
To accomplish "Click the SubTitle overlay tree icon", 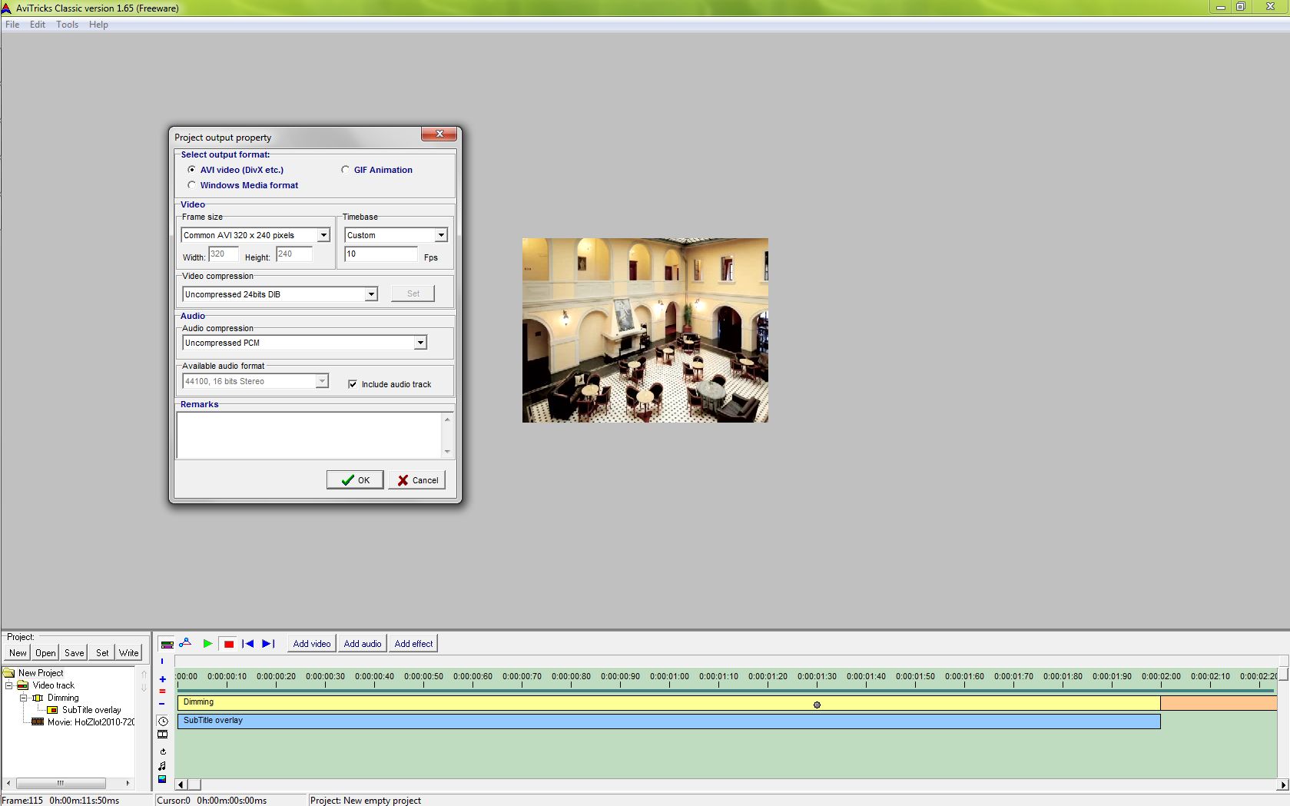I will pyautogui.click(x=52, y=710).
